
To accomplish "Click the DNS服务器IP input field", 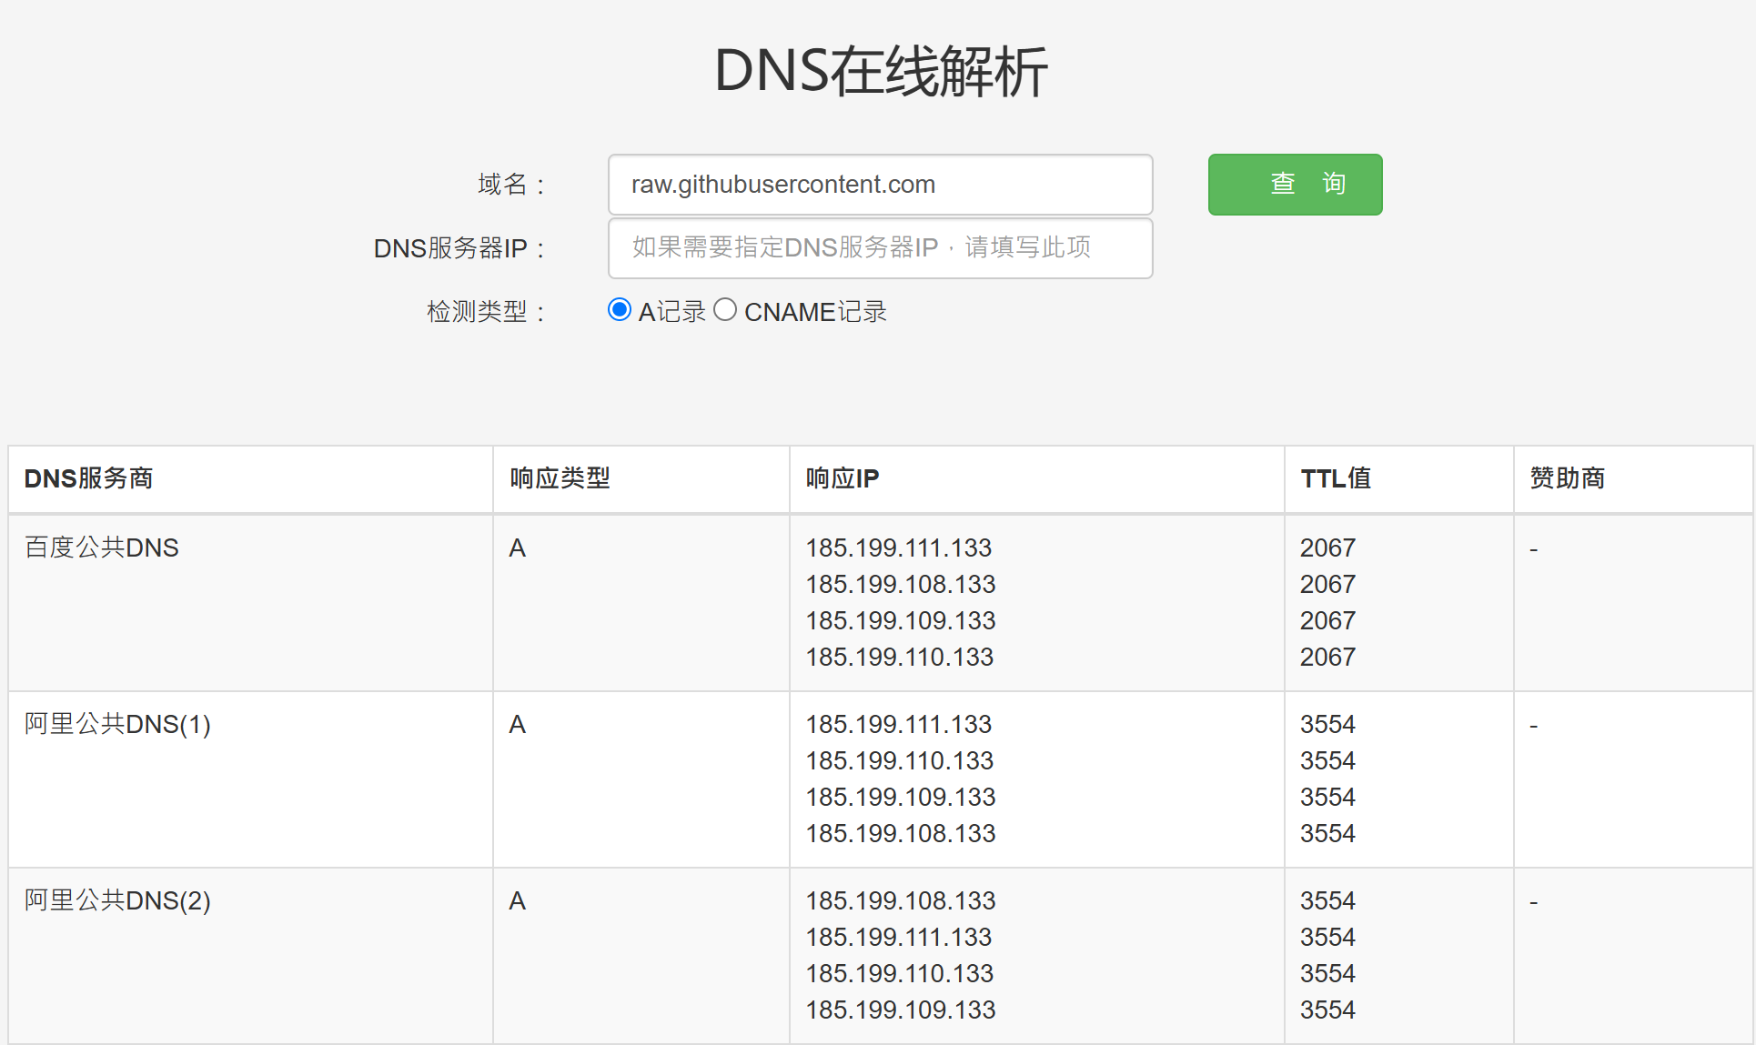I will pyautogui.click(x=879, y=247).
